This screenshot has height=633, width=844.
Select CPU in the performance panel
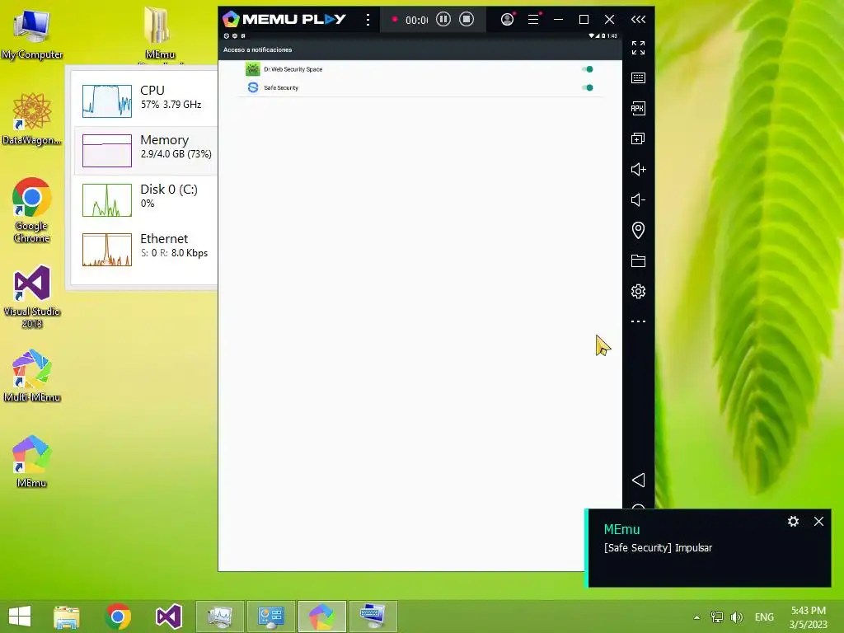(x=146, y=101)
